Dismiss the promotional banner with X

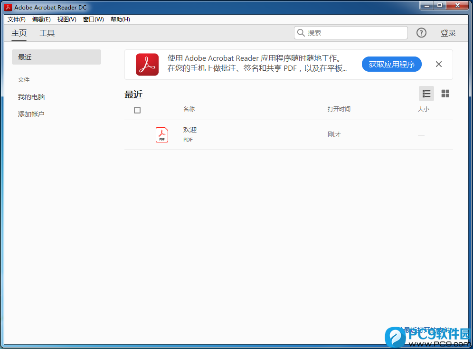(x=439, y=64)
